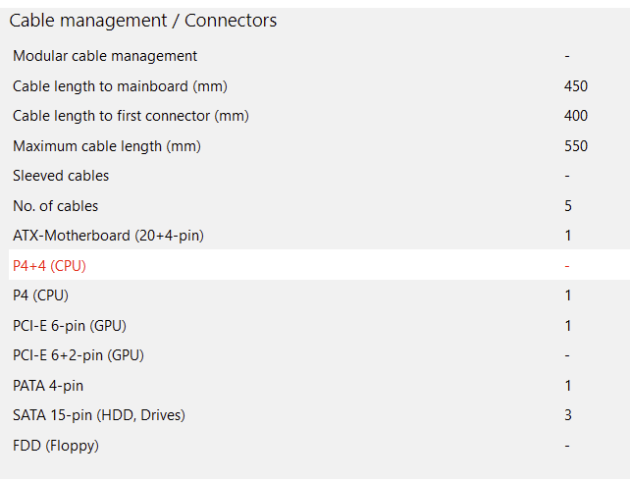The image size is (630, 482).
Task: Click the PATA 4-pin label
Action: click(48, 386)
